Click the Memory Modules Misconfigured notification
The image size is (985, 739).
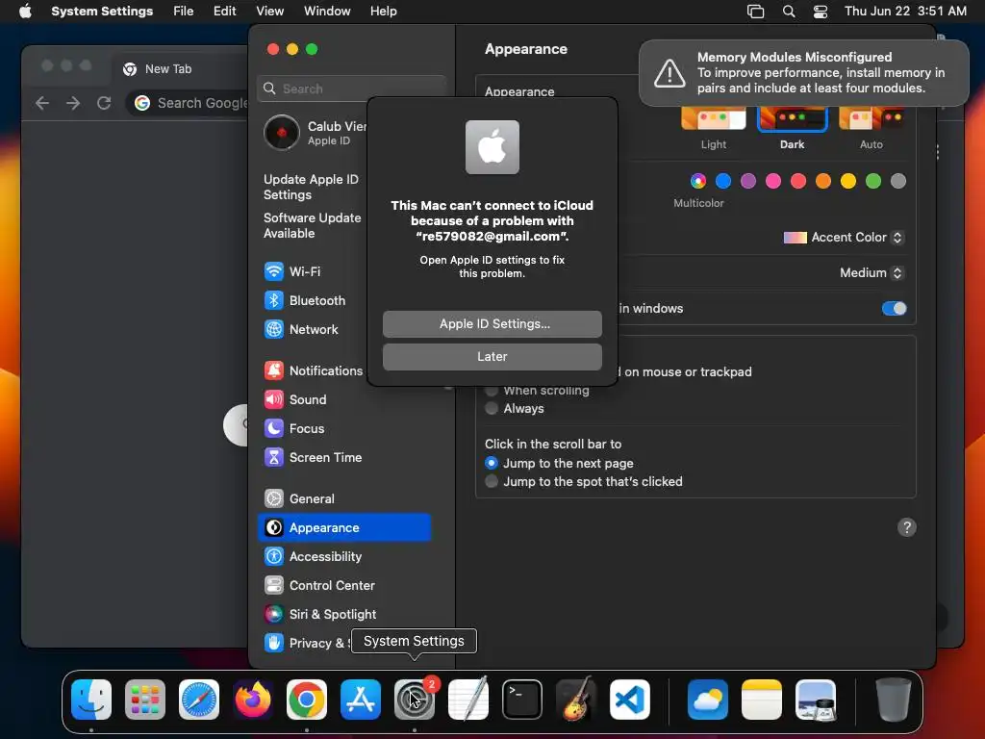803,73
